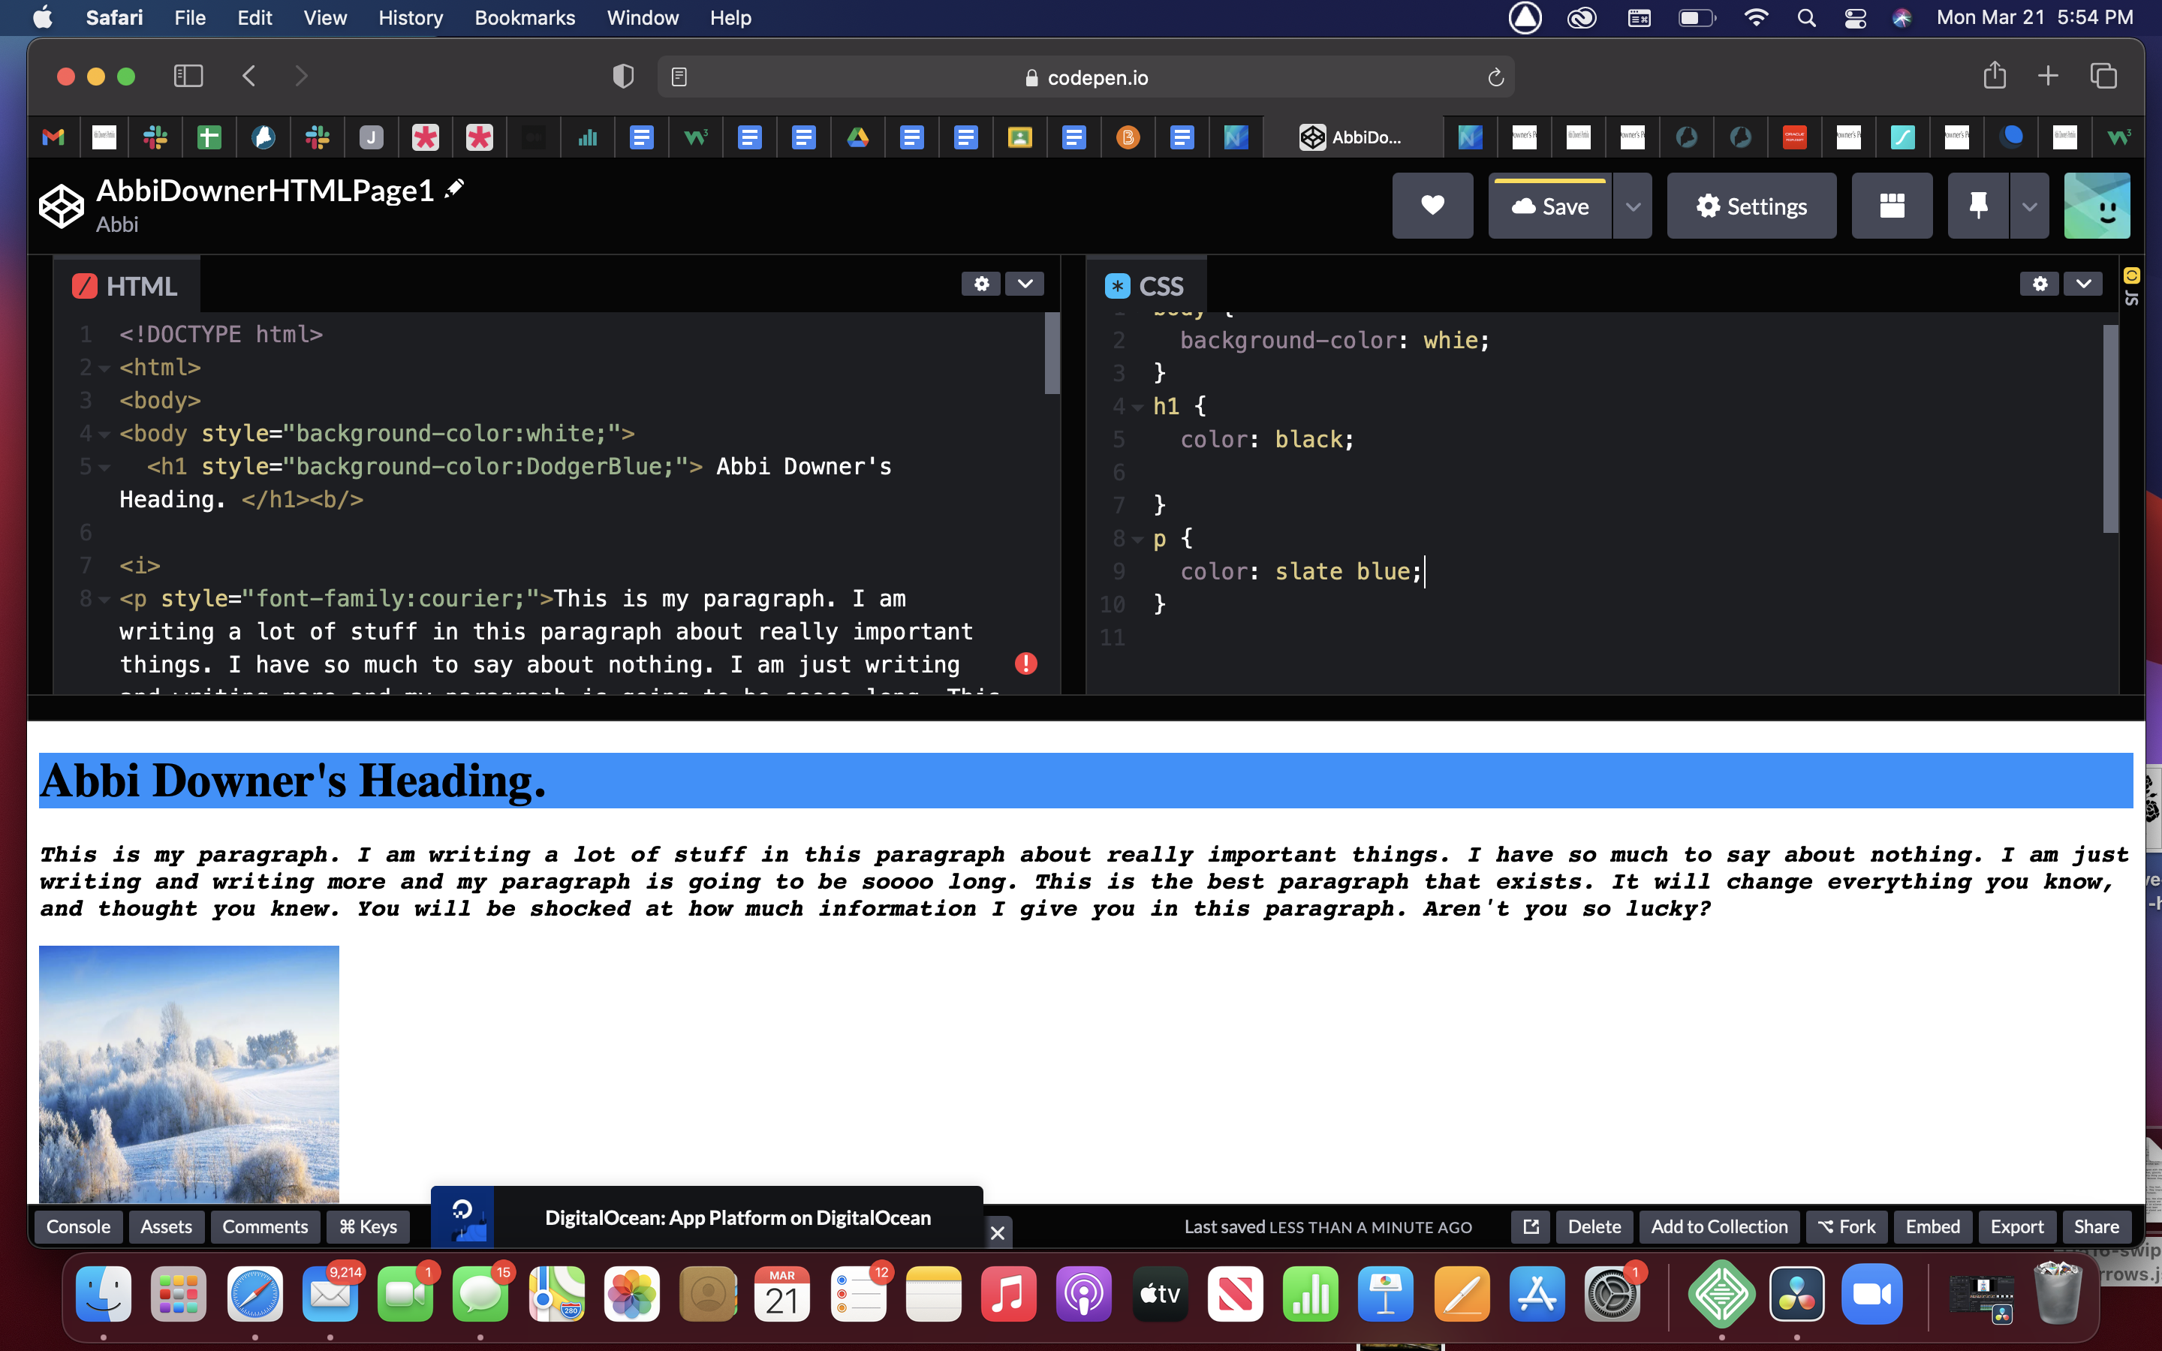This screenshot has width=2162, height=1351.
Task: Click the Pin pen icon
Action: tap(1978, 206)
